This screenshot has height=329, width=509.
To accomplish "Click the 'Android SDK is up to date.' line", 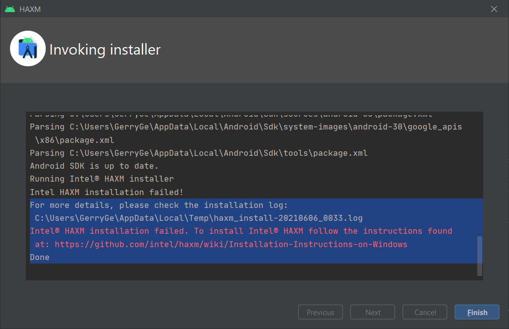I will click(x=94, y=166).
